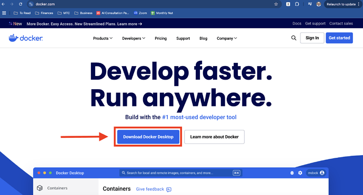Viewport: 363px width, 195px height.
Task: Open the Support page
Action: pyautogui.click(x=183, y=38)
